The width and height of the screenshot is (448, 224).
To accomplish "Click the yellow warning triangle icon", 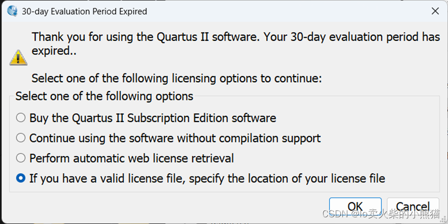I will pos(18,57).
